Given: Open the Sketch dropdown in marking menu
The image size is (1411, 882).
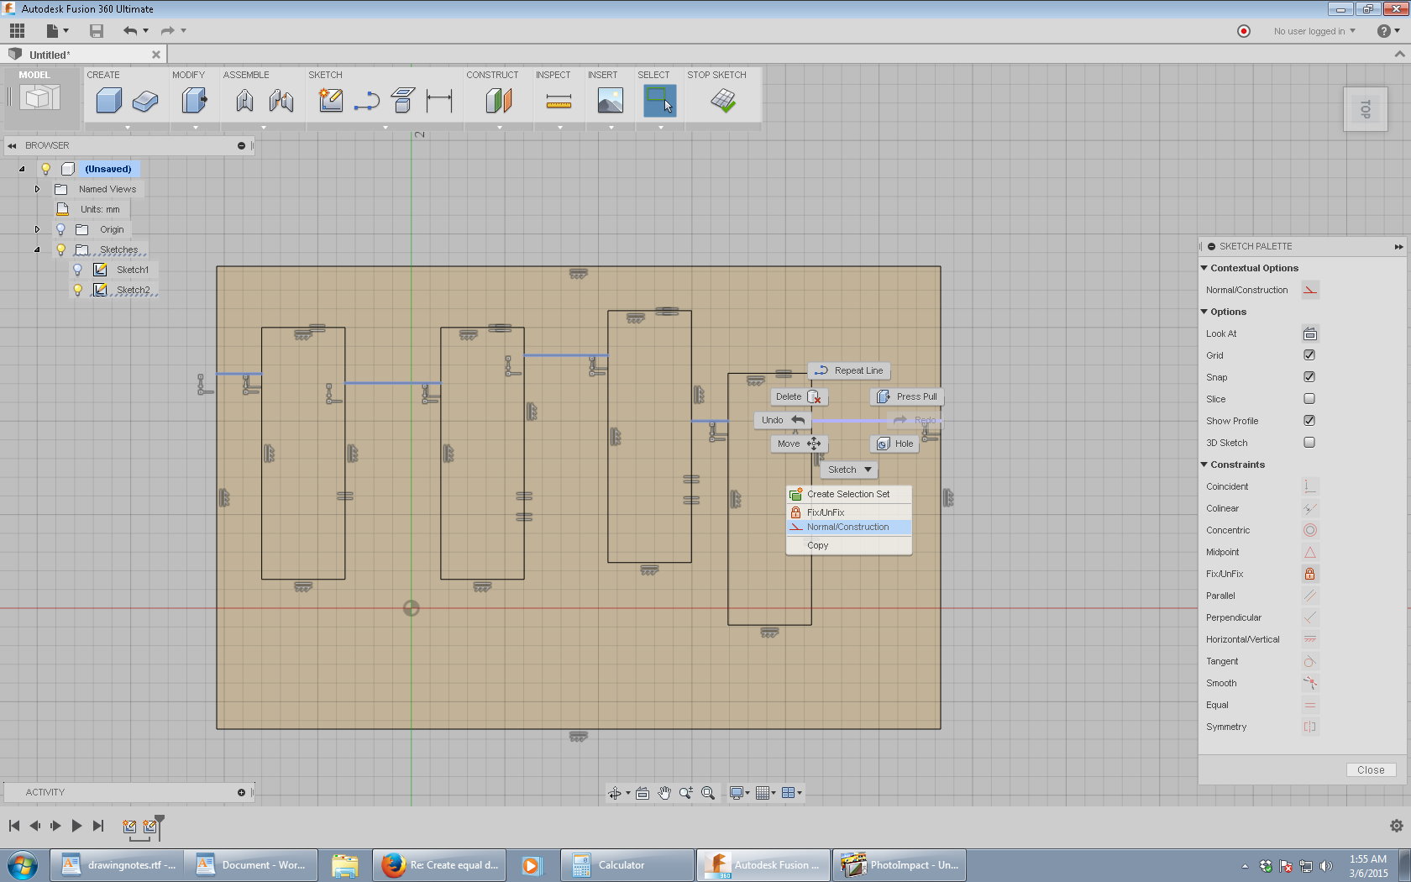Looking at the screenshot, I should pyautogui.click(x=849, y=470).
